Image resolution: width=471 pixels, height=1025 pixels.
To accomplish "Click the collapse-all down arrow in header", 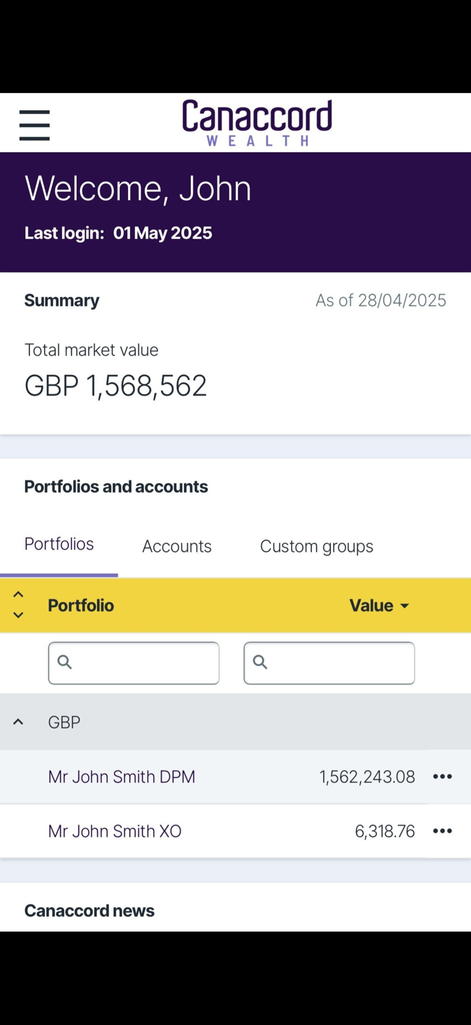I will (x=18, y=615).
